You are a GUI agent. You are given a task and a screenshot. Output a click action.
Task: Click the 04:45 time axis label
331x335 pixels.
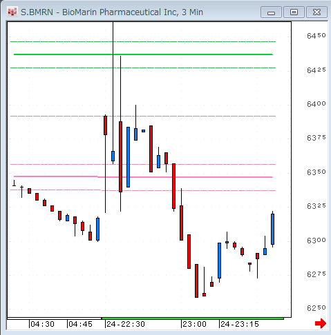pyautogui.click(x=80, y=324)
